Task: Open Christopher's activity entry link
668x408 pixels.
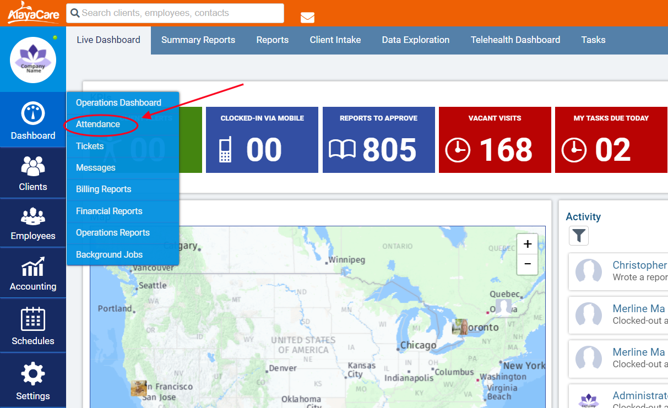Action: 639,265
